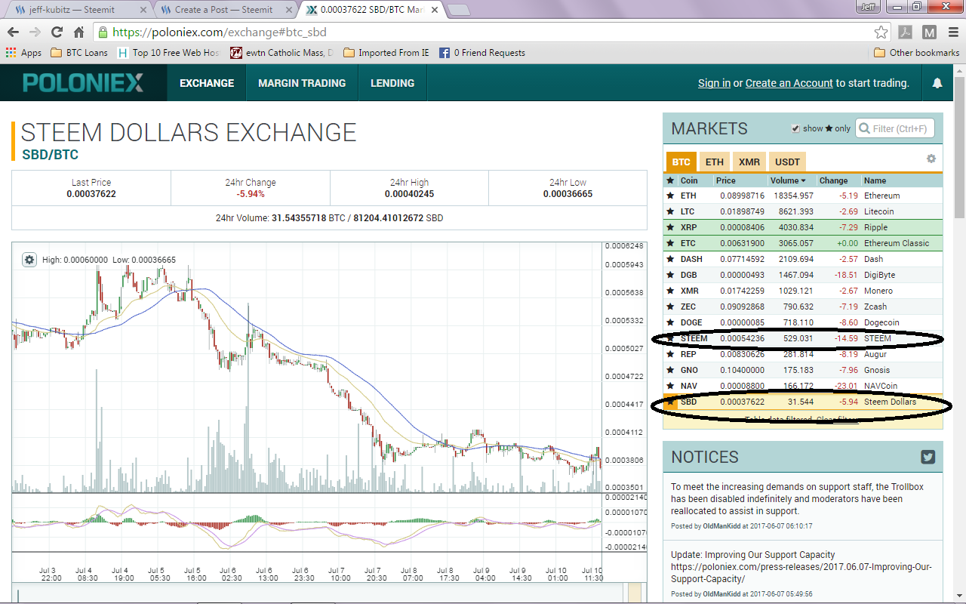Image resolution: width=966 pixels, height=604 pixels.
Task: Open new browser tab button
Action: pyautogui.click(x=458, y=10)
